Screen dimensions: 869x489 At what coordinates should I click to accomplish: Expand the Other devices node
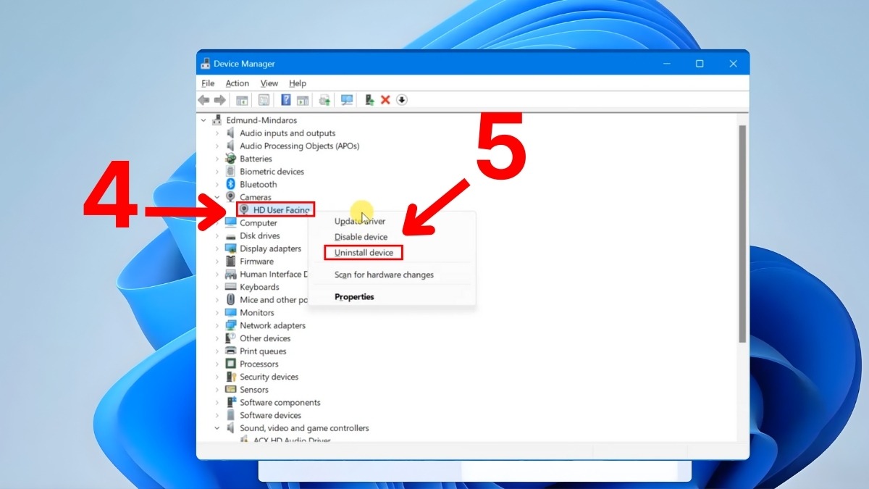[x=217, y=338]
